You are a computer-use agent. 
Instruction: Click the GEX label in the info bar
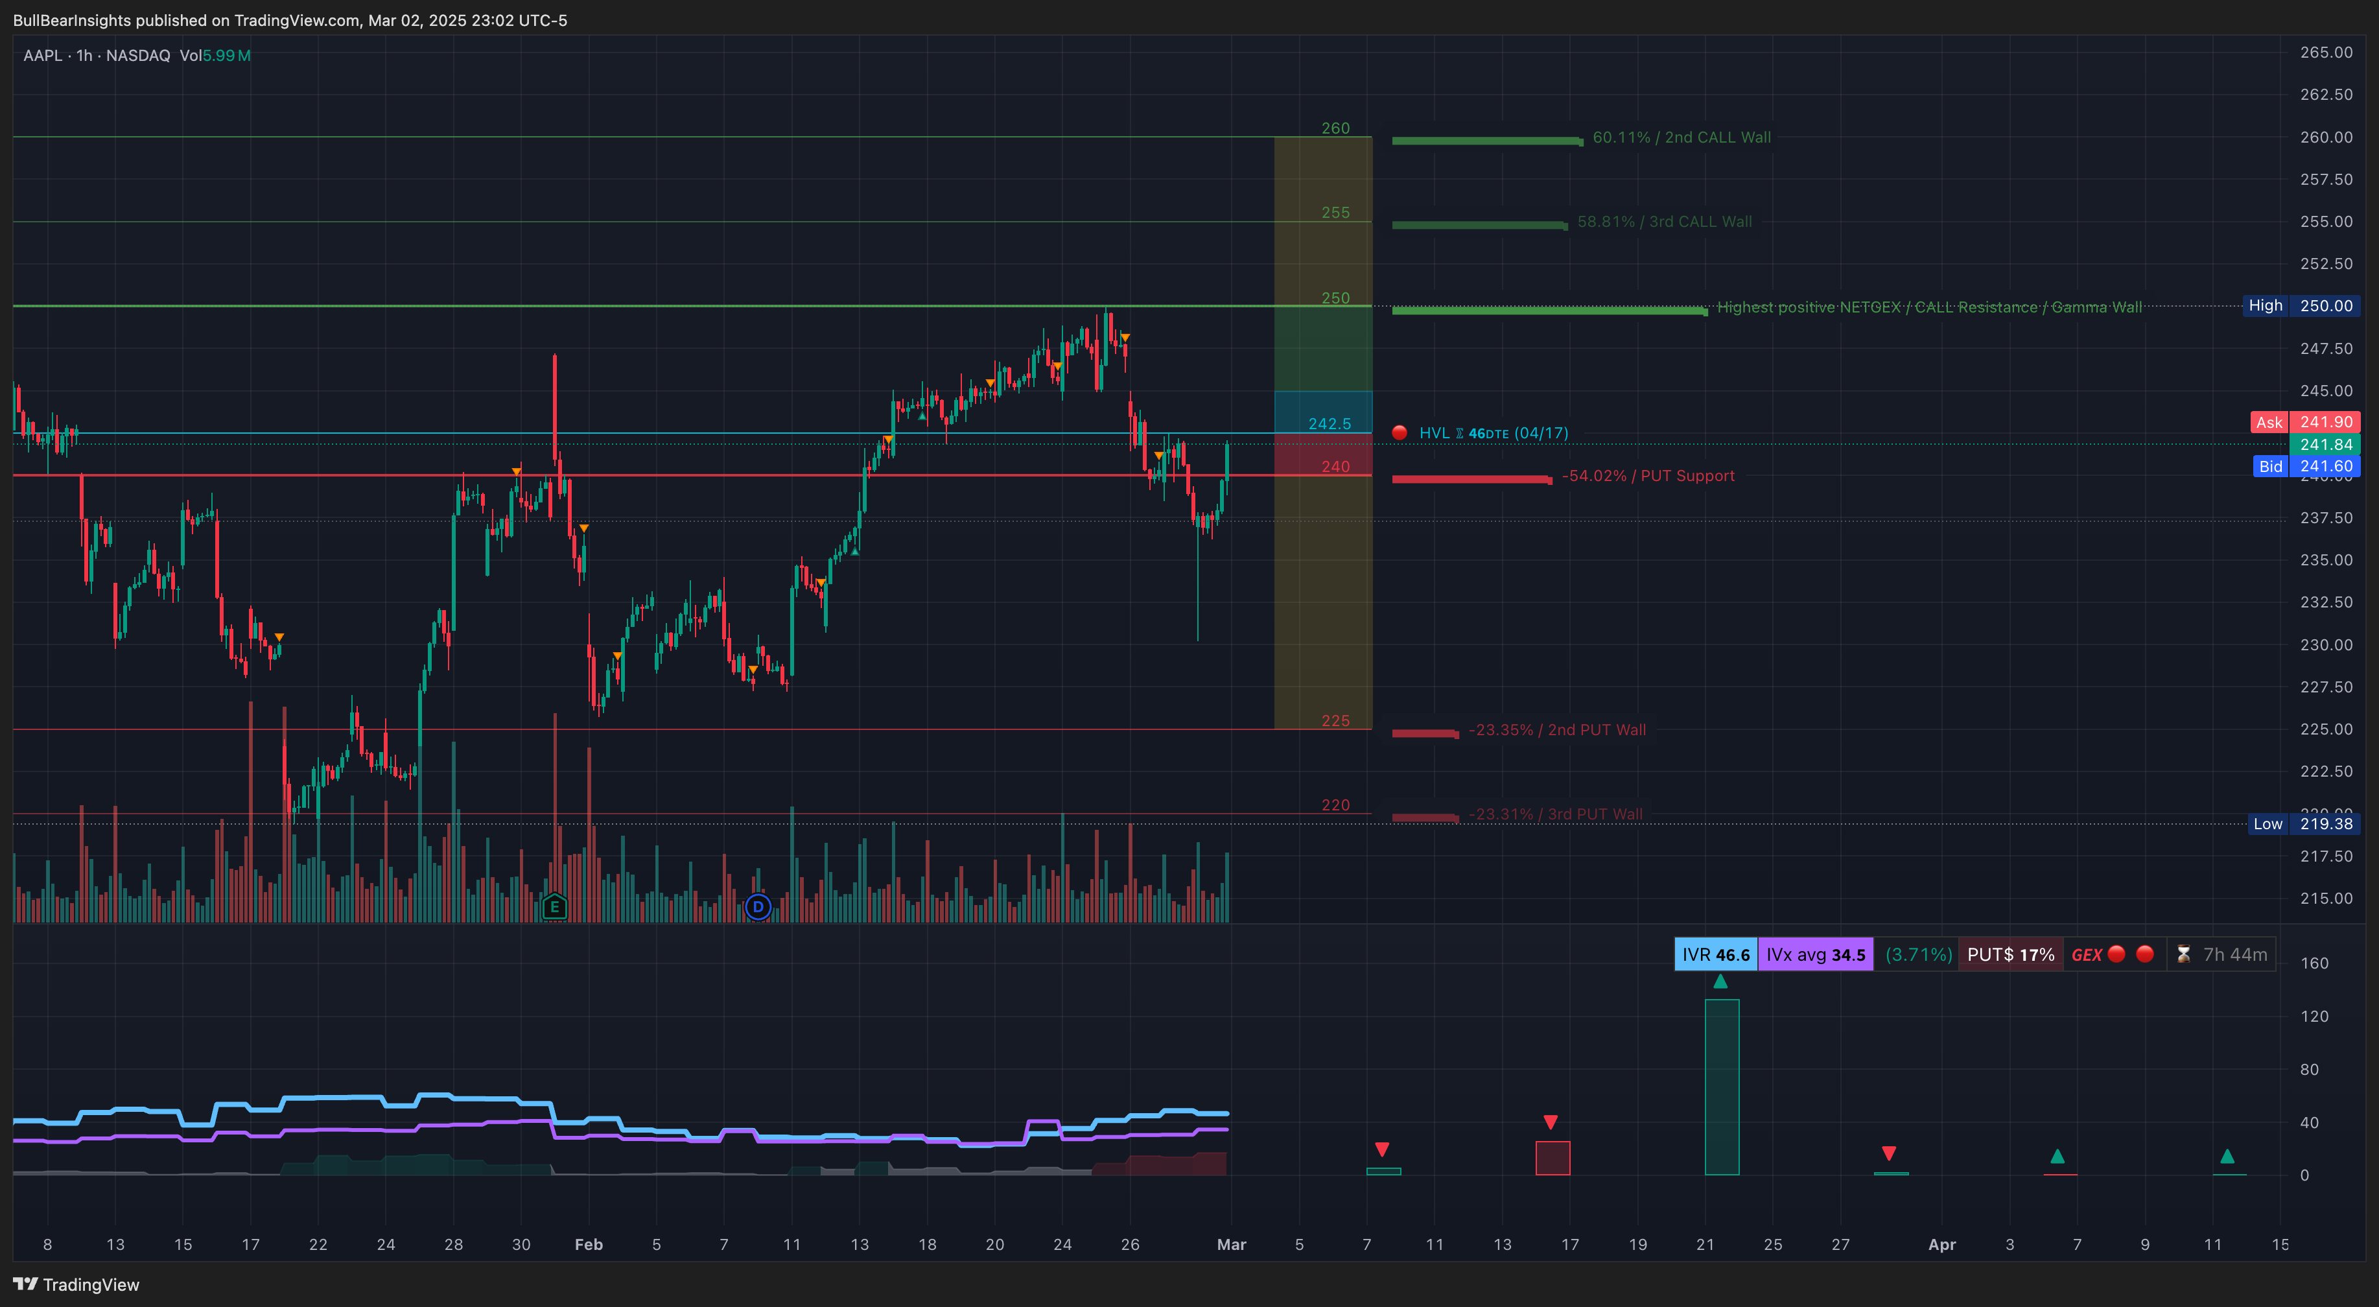tap(2086, 954)
